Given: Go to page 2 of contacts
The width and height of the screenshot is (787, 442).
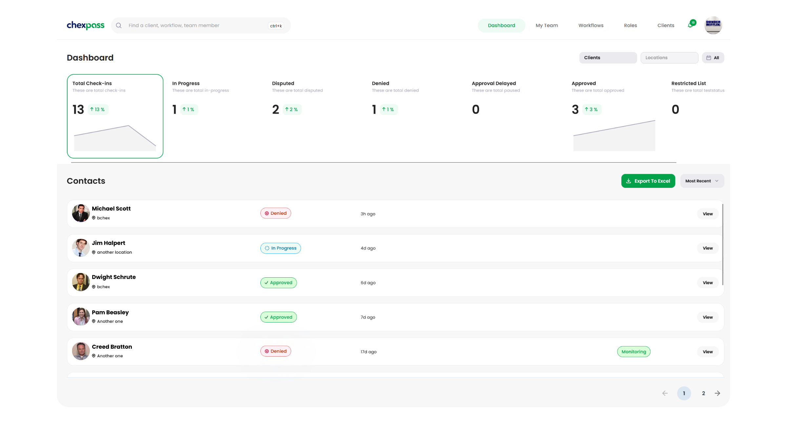Looking at the screenshot, I should click(703, 393).
